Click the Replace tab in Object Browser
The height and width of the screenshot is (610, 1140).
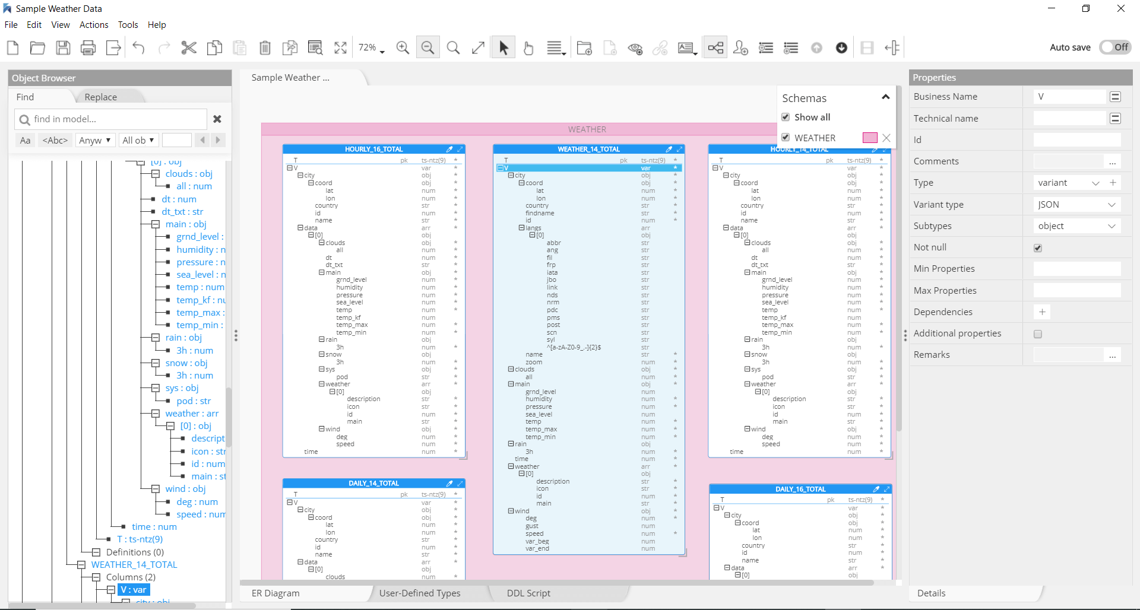point(100,97)
